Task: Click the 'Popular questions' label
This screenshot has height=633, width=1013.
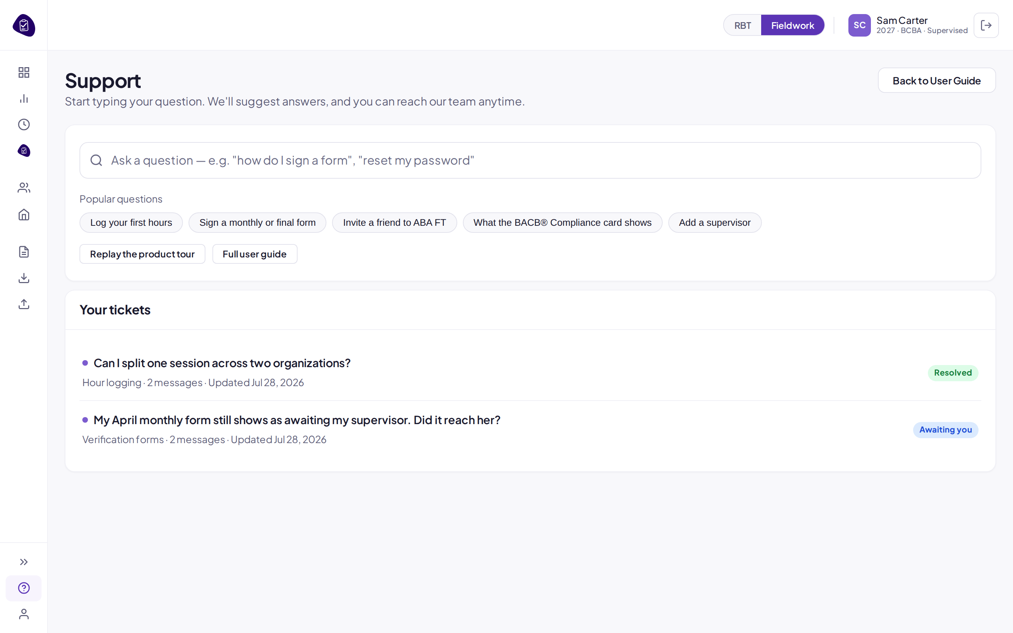Action: tap(121, 199)
